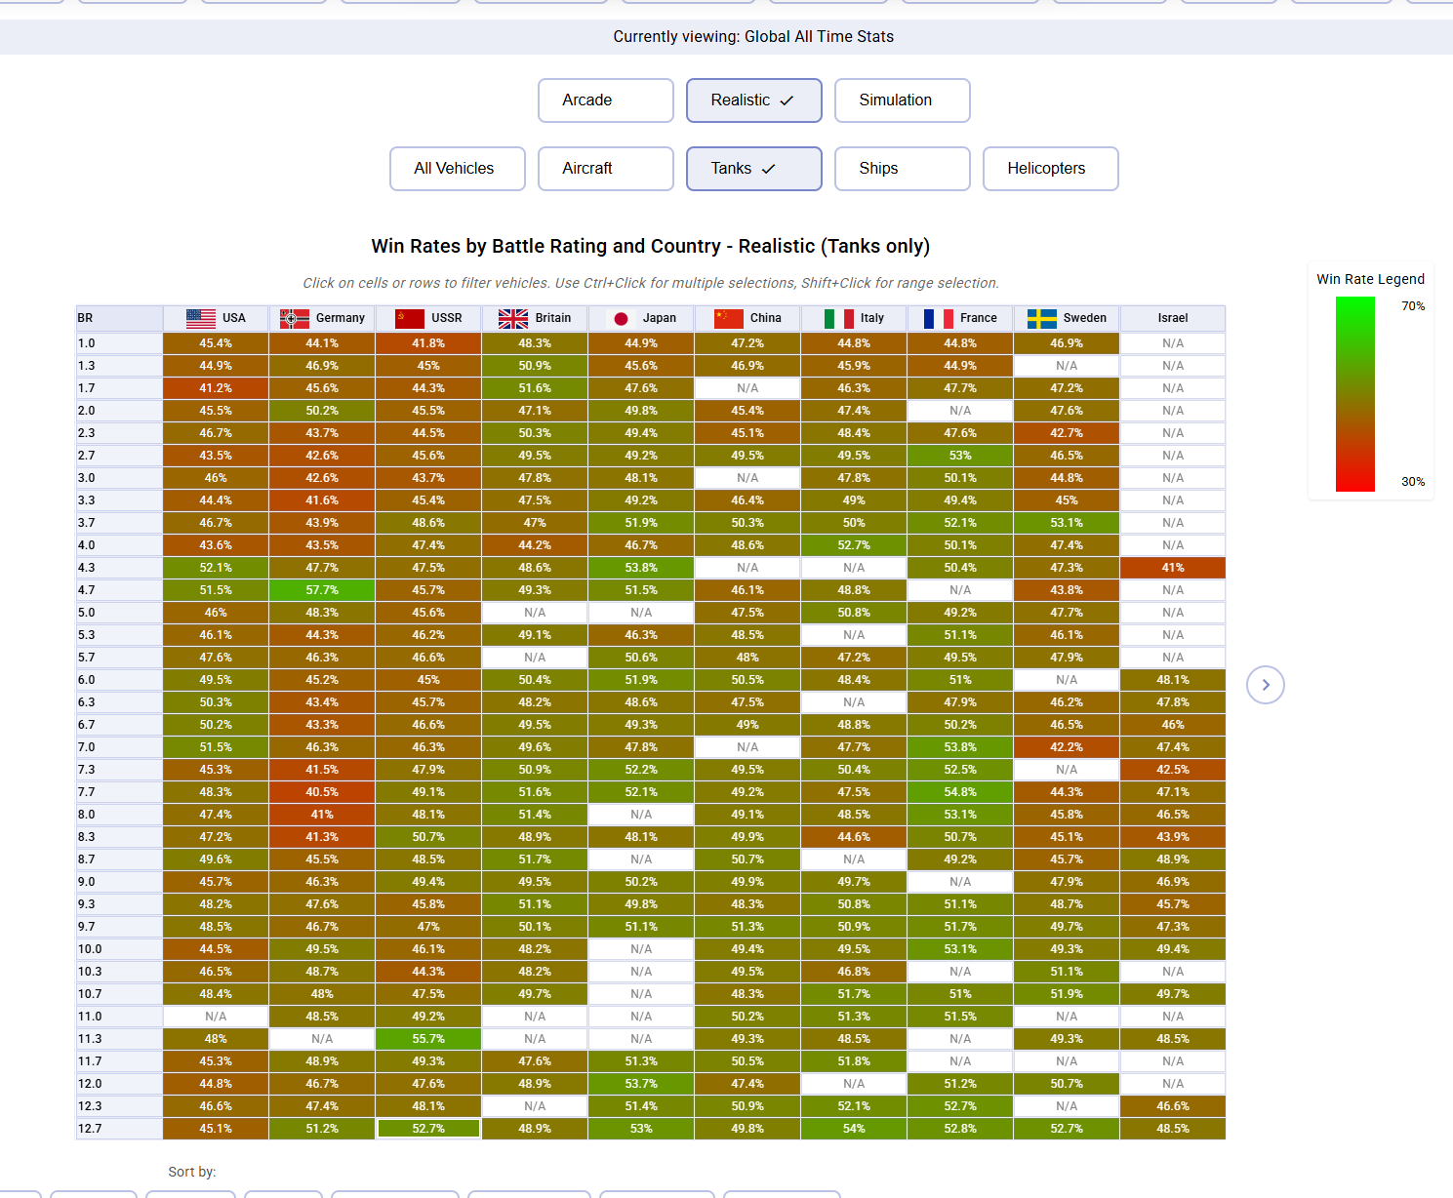1453x1198 pixels.
Task: Expand next page with right chevron
Action: pos(1266,685)
